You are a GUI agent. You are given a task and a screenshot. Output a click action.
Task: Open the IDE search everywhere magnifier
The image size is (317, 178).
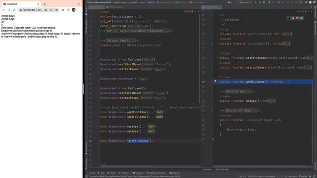coord(306,2)
